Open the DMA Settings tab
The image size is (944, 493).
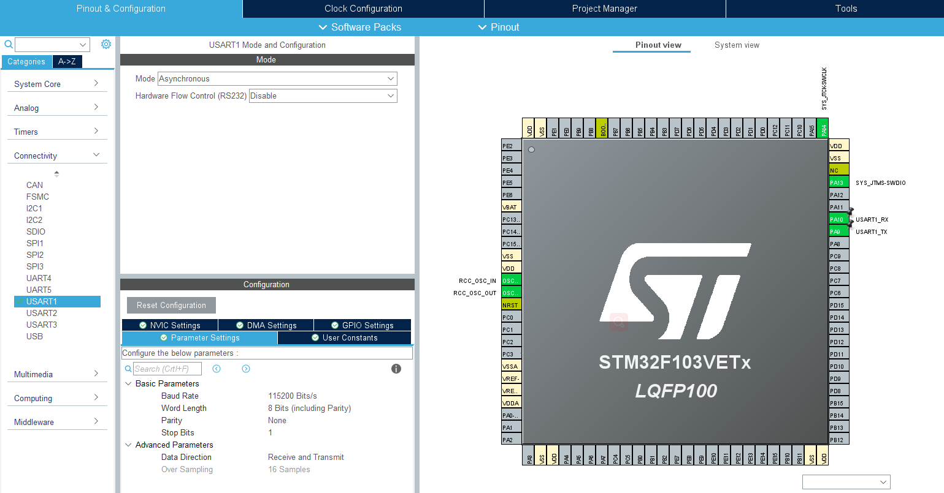(266, 325)
